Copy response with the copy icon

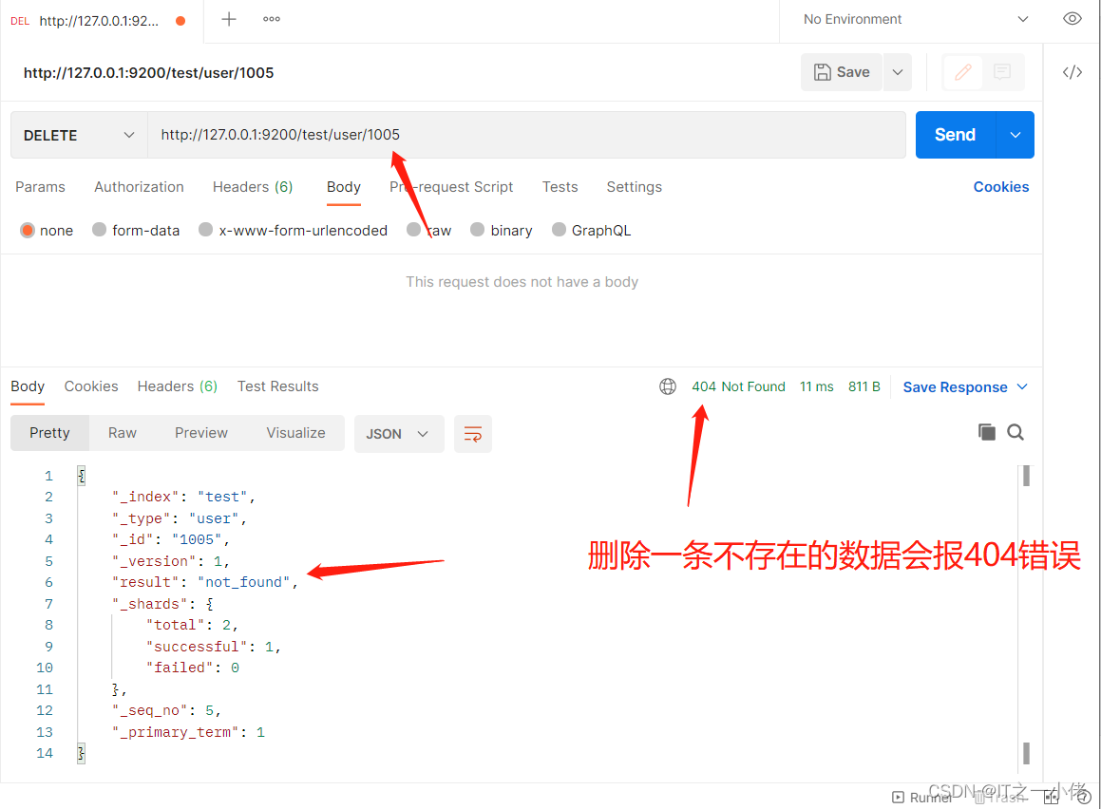point(987,432)
